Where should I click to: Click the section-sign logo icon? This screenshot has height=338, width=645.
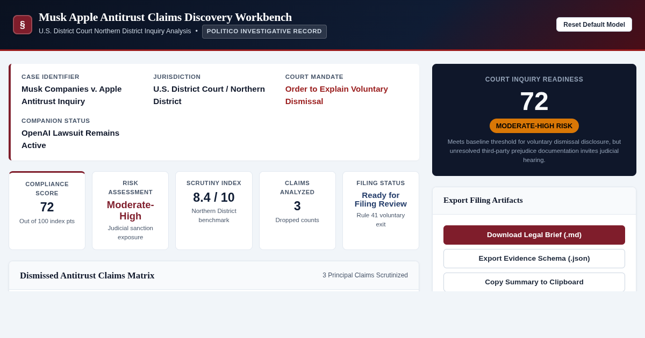[23, 25]
